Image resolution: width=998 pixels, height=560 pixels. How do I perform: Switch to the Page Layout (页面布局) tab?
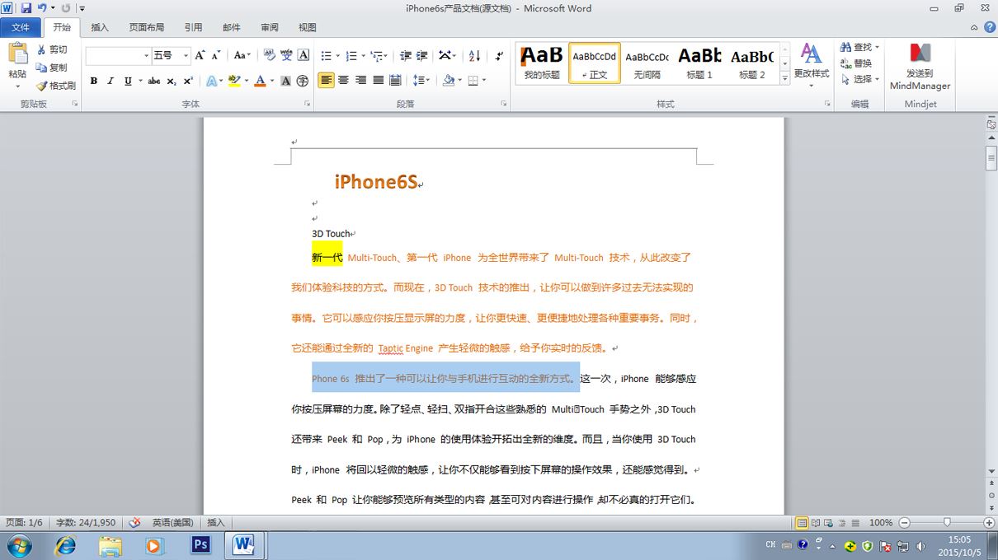(146, 27)
